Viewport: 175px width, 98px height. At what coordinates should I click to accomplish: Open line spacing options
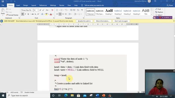70,14
